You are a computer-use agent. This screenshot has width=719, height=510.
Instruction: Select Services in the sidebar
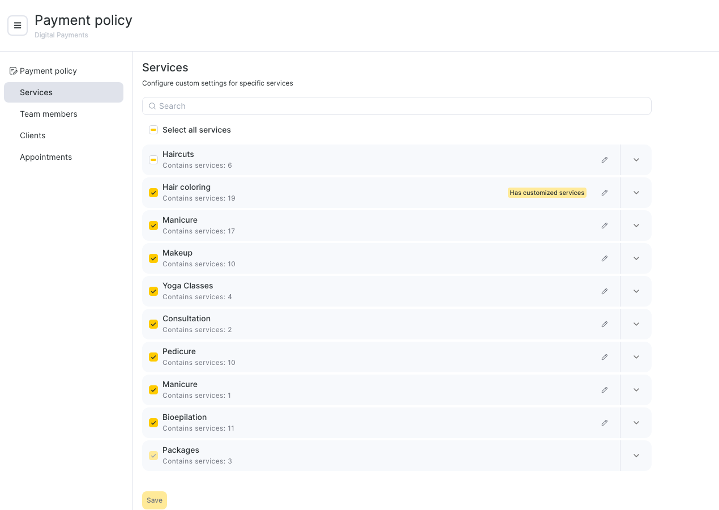click(63, 92)
